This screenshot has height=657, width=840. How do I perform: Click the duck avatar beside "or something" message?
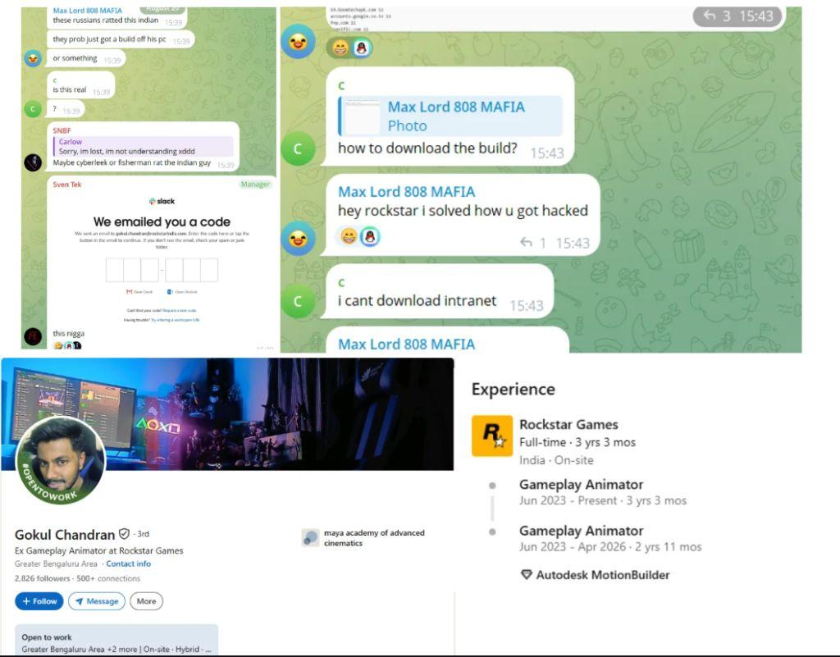click(33, 58)
